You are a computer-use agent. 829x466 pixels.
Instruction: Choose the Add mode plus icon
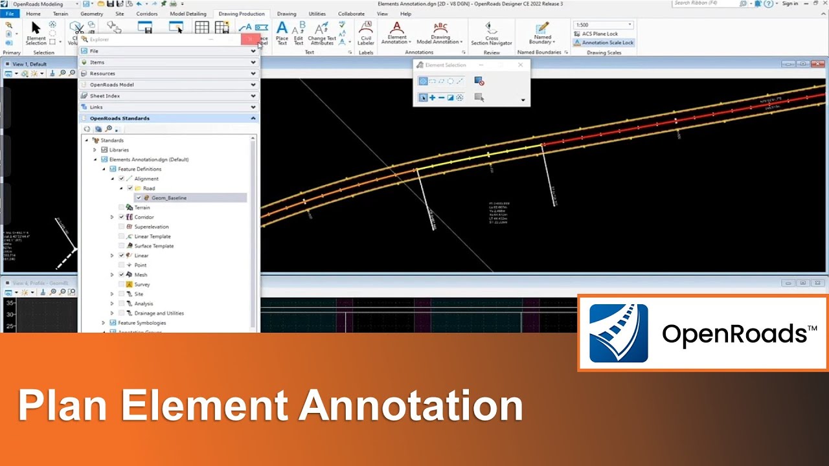(x=432, y=98)
